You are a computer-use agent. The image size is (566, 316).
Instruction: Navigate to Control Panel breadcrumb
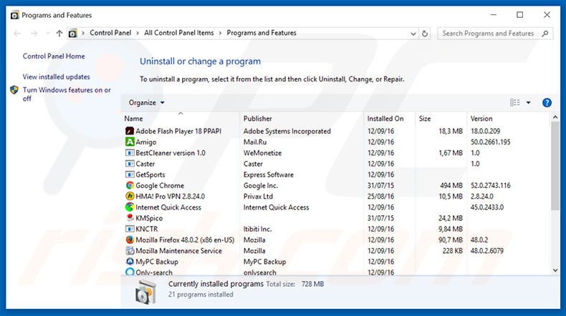pos(110,33)
